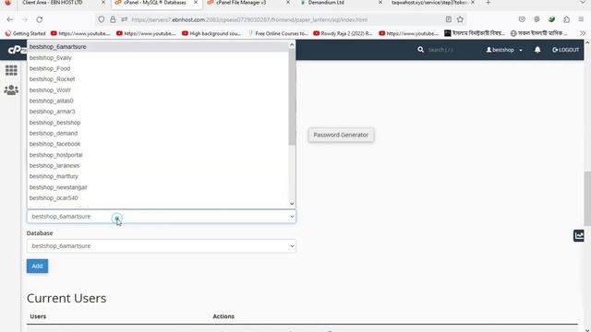The height and width of the screenshot is (332, 591).
Task: Show more bookmarks chevron
Action: point(583,33)
